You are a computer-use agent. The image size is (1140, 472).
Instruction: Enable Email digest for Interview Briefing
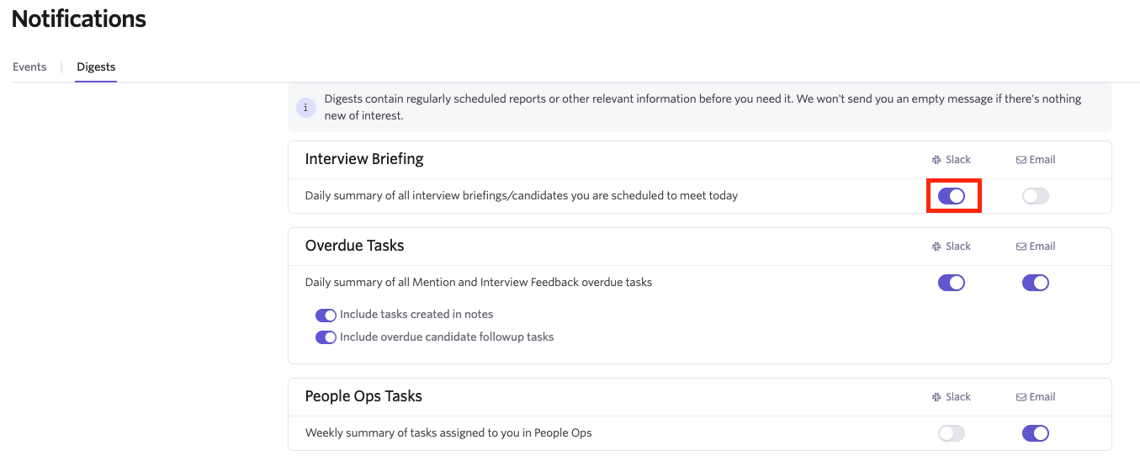point(1036,196)
